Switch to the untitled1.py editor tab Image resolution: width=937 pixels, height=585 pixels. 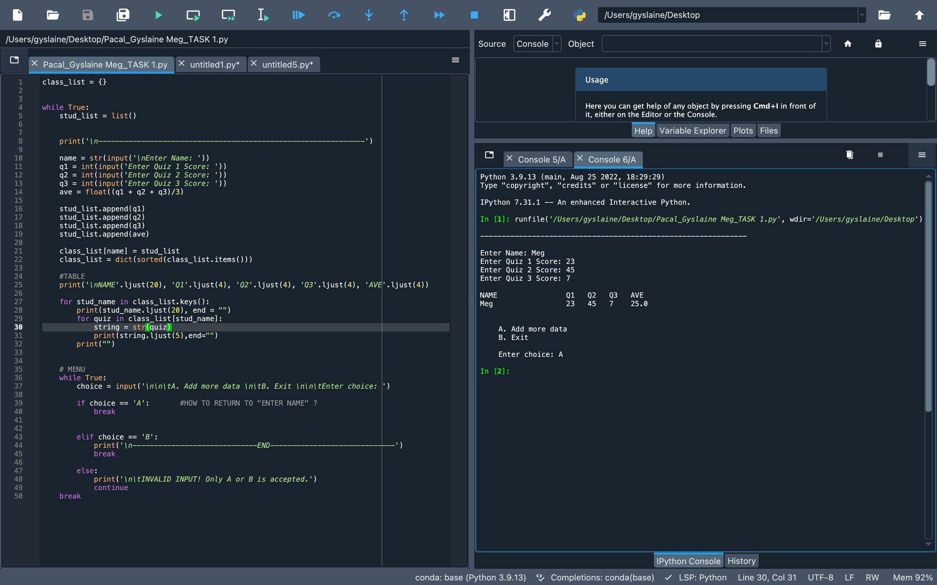[x=214, y=64]
